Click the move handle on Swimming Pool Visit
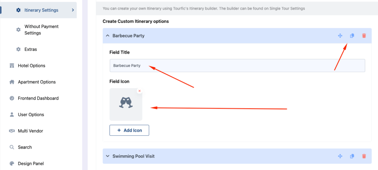Image resolution: width=378 pixels, height=170 pixels. click(x=340, y=156)
